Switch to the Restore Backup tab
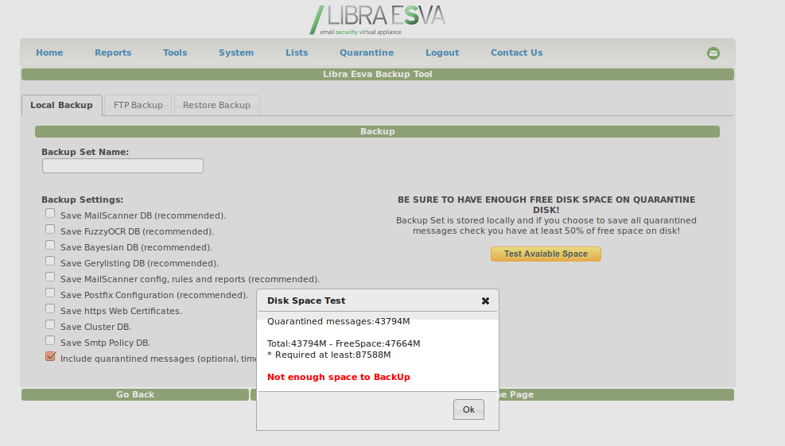This screenshot has width=785, height=446. (216, 105)
